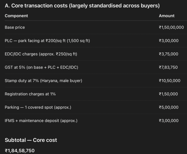Image resolution: width=187 pixels, height=154 pixels.
Task: Select the IFMS + maintenance deposit label
Action: 41,121
